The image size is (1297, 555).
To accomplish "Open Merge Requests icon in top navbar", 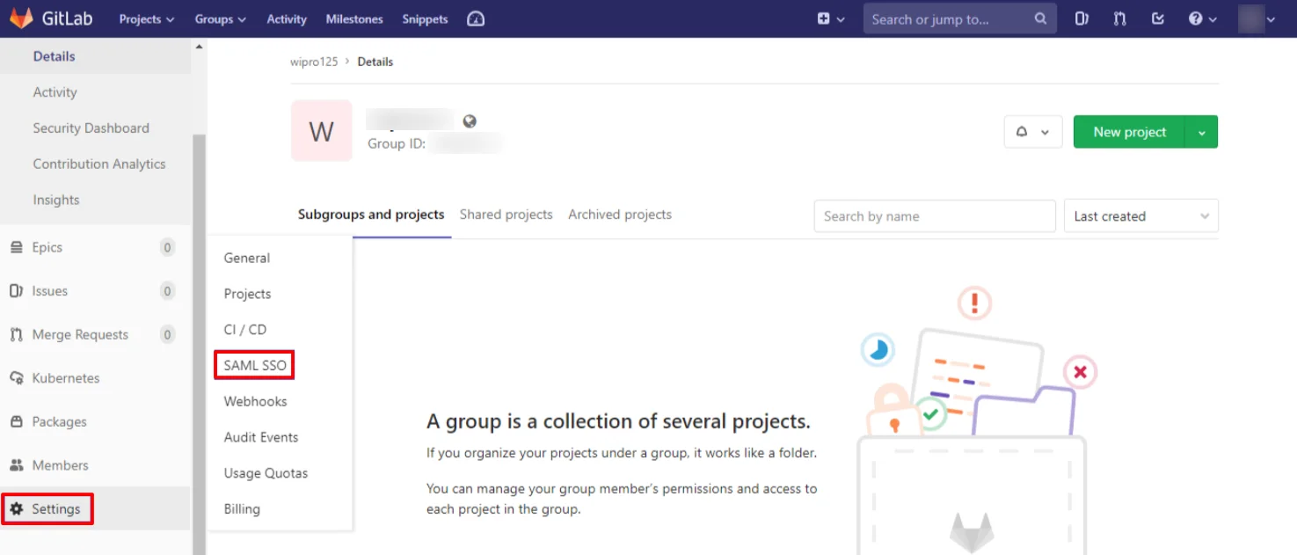I will (x=1119, y=18).
